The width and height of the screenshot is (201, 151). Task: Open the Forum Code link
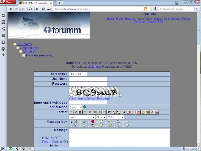click(51, 142)
